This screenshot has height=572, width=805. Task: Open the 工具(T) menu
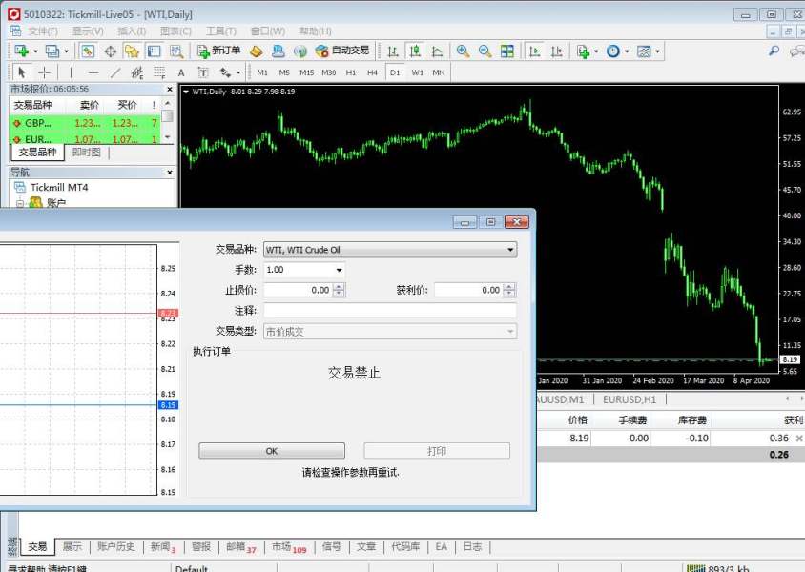point(220,31)
